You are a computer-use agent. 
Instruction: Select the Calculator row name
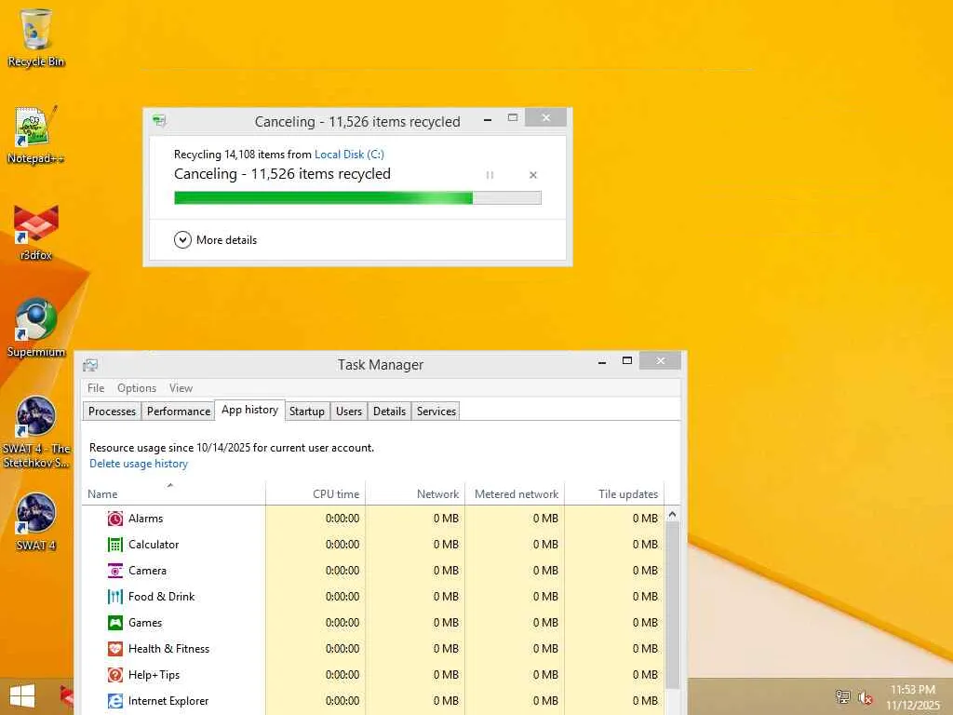click(154, 545)
